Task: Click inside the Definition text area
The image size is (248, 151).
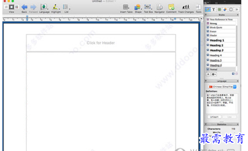Action: (222, 103)
